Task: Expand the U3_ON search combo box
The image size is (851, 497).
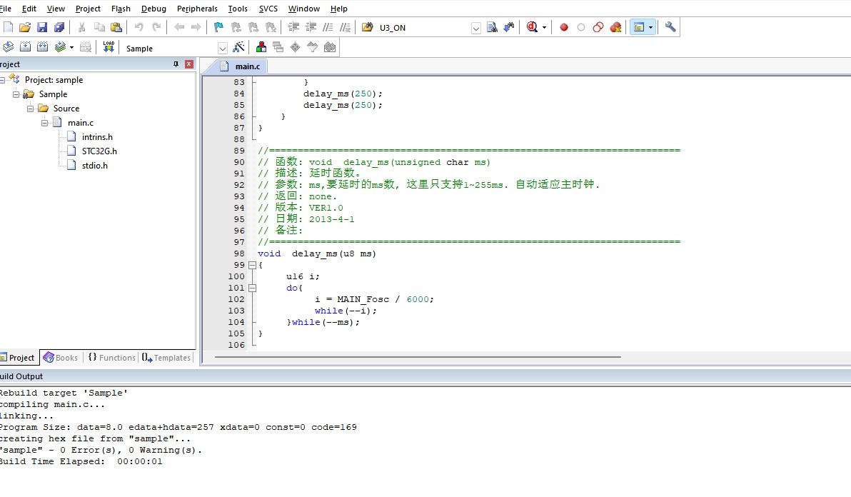Action: [x=476, y=29]
